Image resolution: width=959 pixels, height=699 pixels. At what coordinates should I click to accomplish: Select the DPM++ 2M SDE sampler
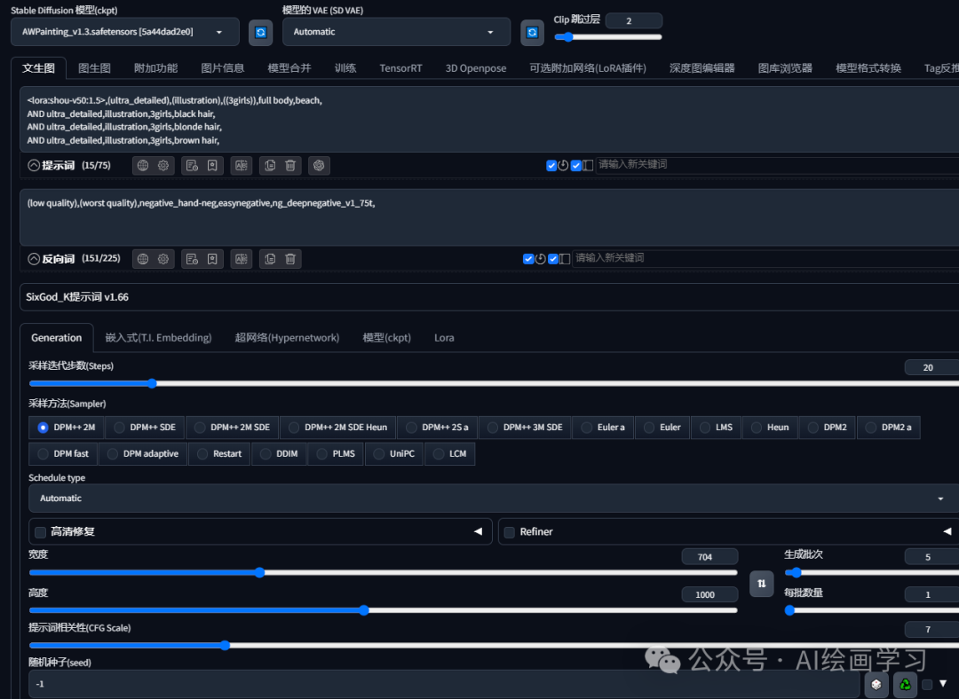[232, 427]
